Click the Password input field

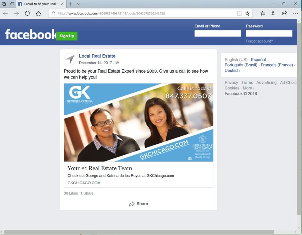pyautogui.click(x=269, y=33)
